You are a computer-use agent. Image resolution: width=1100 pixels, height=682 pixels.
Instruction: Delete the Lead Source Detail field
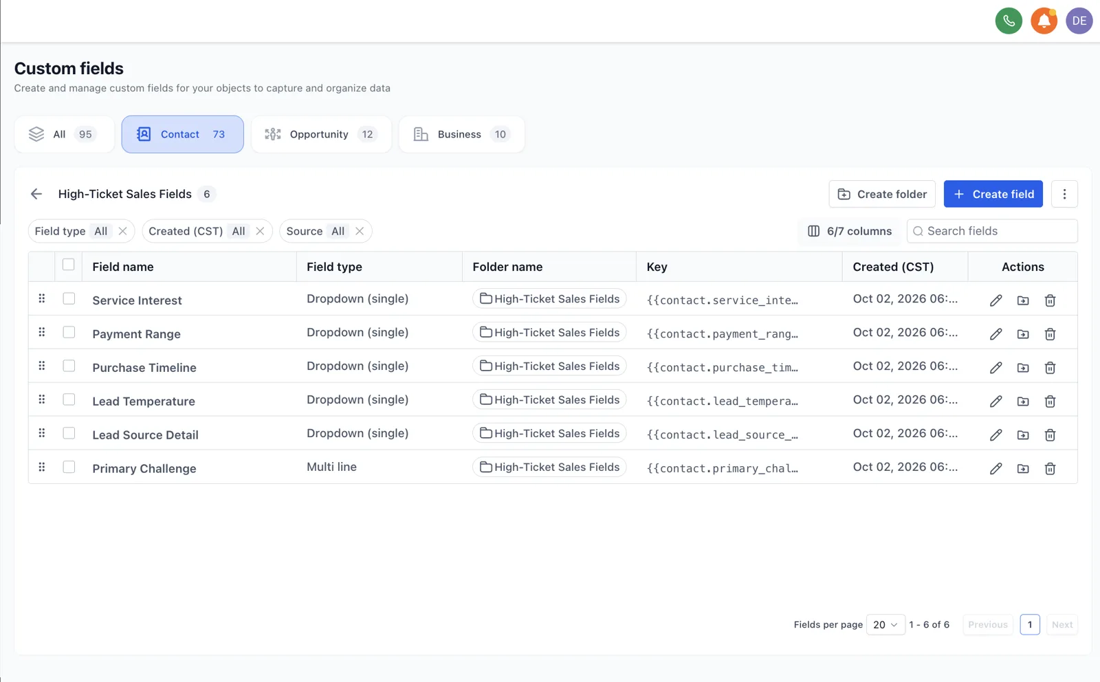point(1050,435)
